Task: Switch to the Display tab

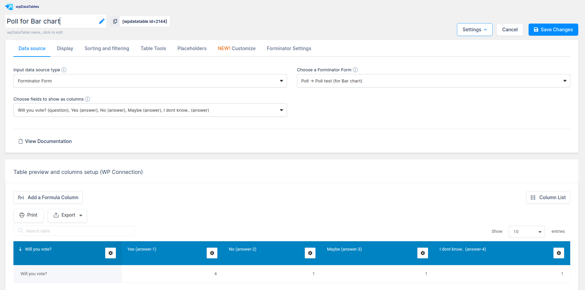Action: tap(65, 48)
